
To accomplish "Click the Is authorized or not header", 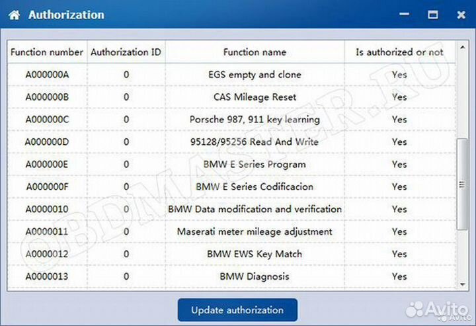I will click(x=399, y=52).
